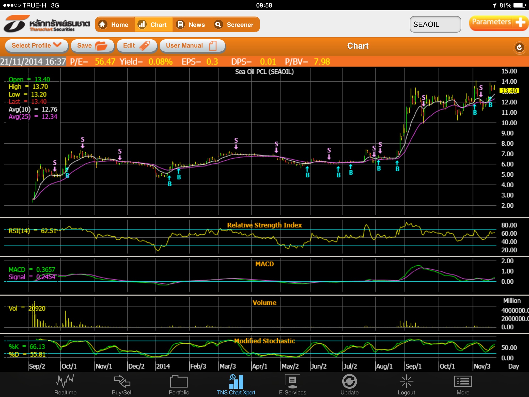Open the News tab
Image resolution: width=529 pixels, height=397 pixels.
pyautogui.click(x=191, y=25)
